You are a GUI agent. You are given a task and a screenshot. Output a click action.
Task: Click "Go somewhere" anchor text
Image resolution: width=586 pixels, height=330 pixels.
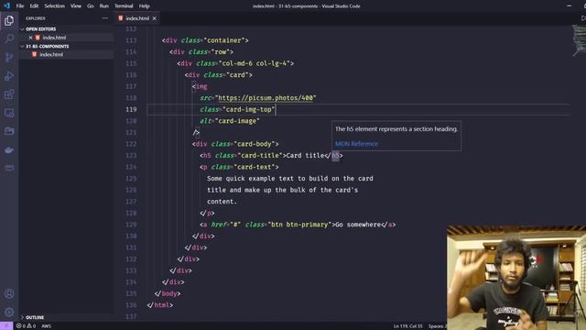pyautogui.click(x=358, y=225)
